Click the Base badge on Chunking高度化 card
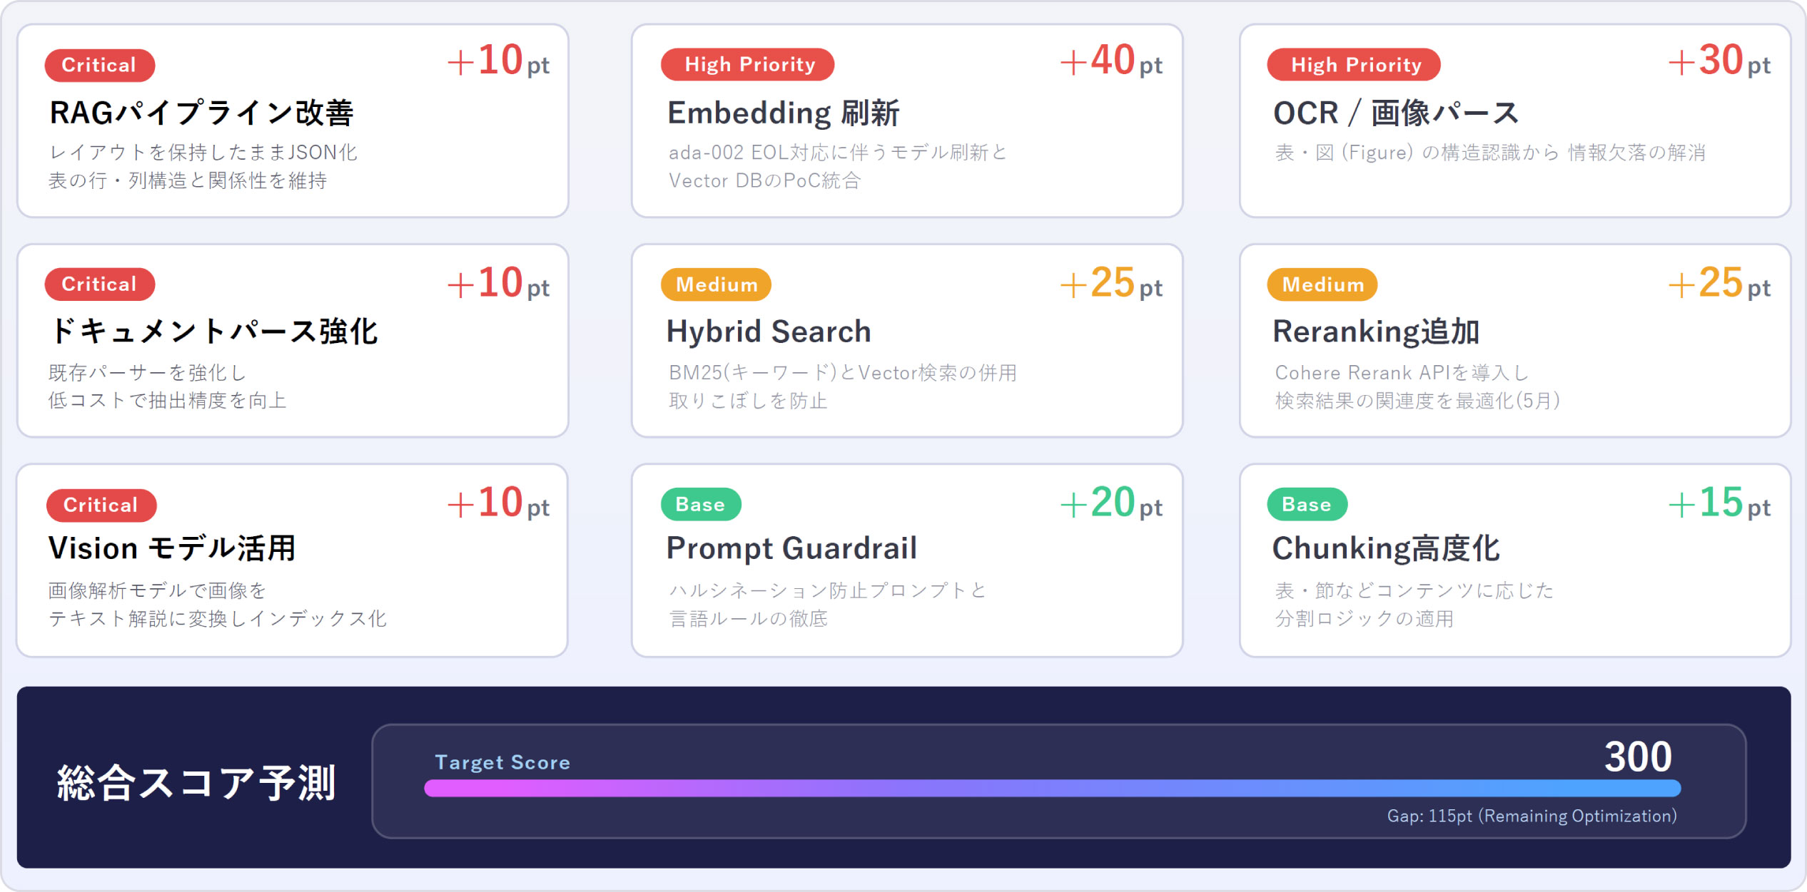 1307,504
